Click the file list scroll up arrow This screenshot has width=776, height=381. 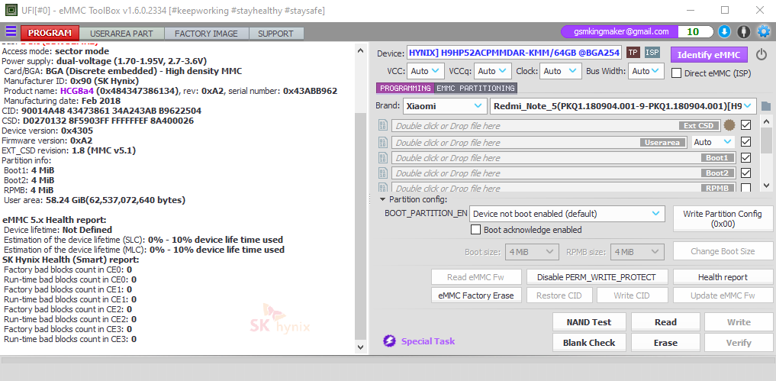[766, 121]
